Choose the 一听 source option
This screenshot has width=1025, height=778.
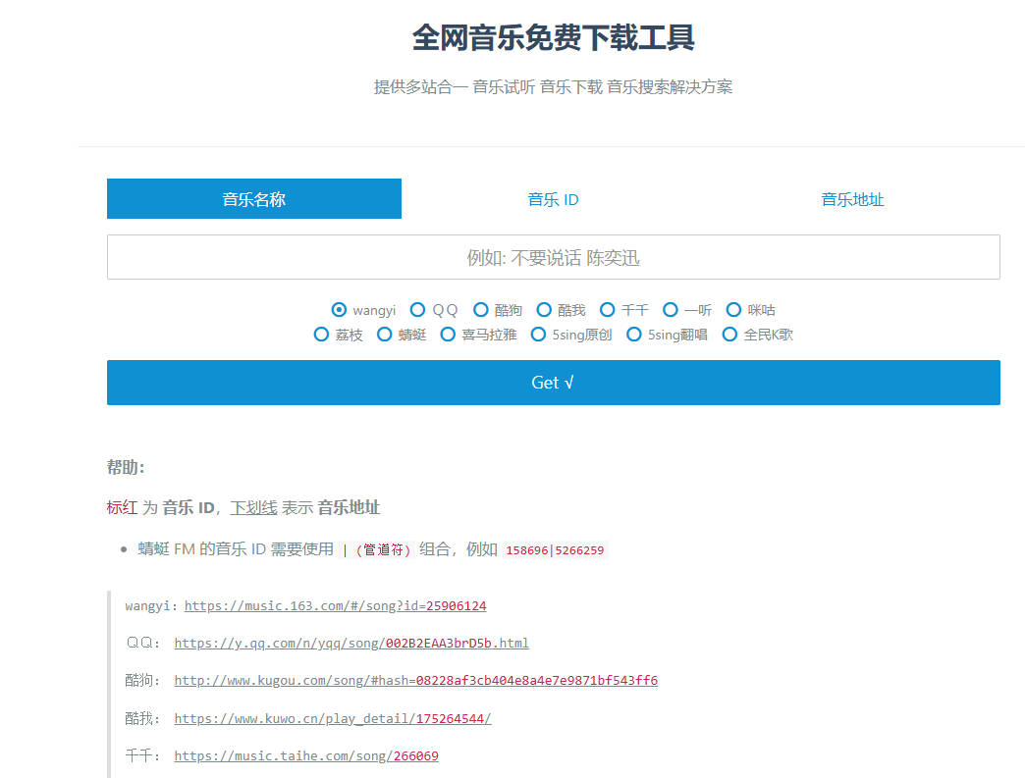click(x=671, y=310)
